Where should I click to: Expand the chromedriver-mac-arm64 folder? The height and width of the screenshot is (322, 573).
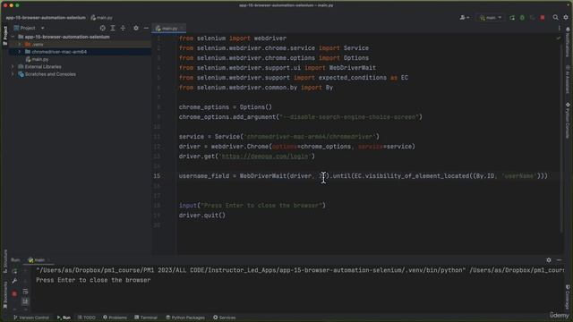pyautogui.click(x=20, y=52)
